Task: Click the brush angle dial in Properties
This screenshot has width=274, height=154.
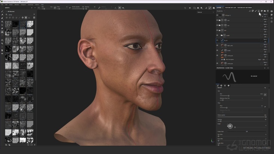Action: click(x=230, y=126)
